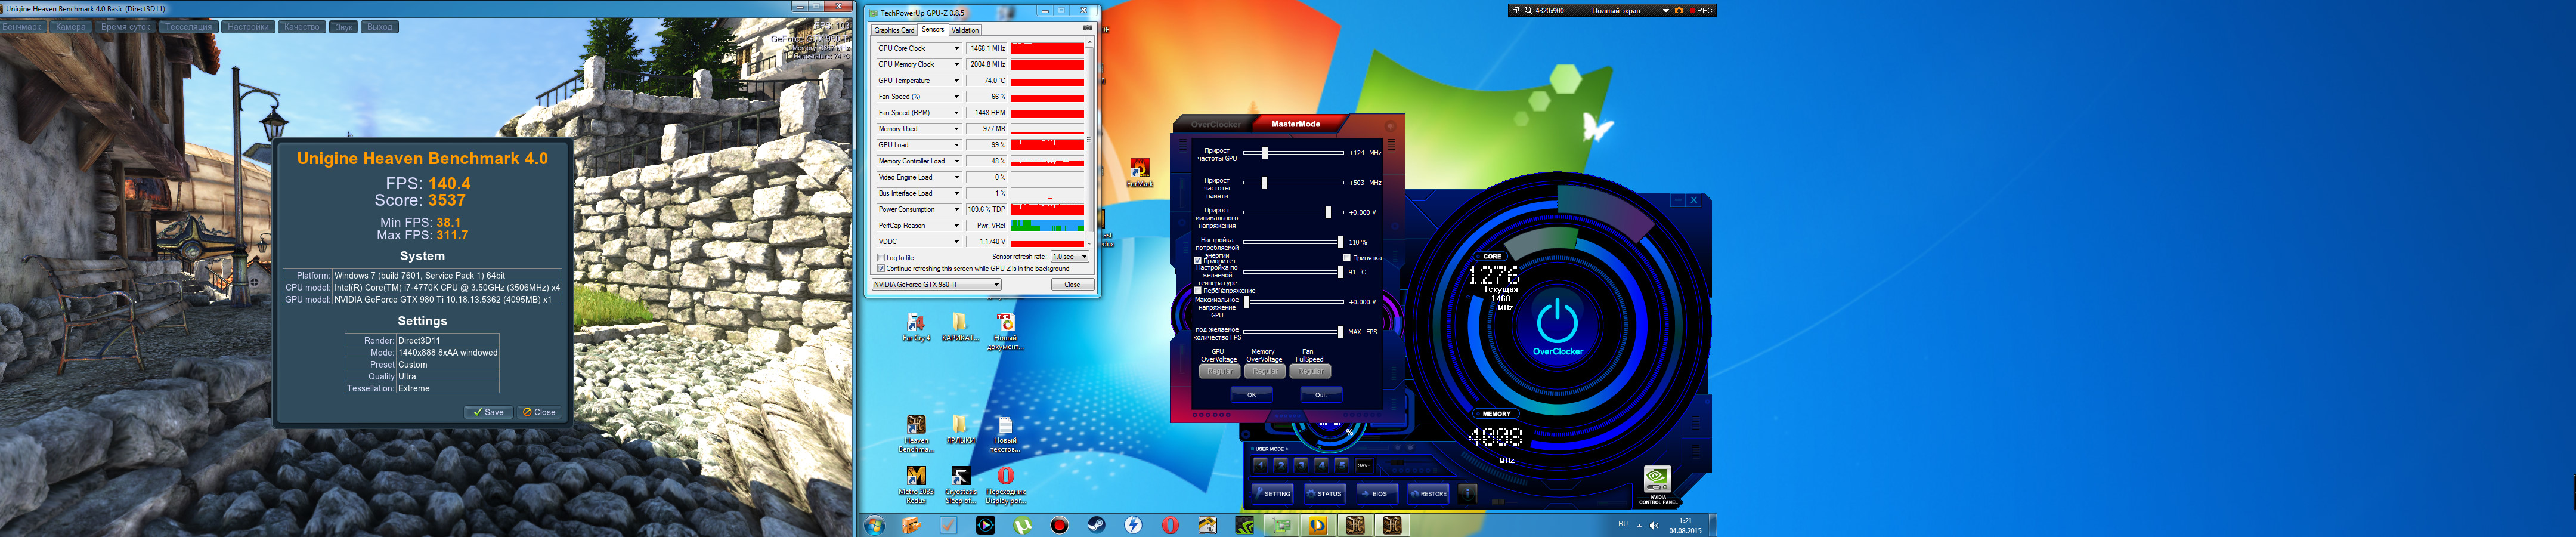Select user mode profile 2
Image resolution: width=2576 pixels, height=537 pixels.
click(x=1280, y=465)
